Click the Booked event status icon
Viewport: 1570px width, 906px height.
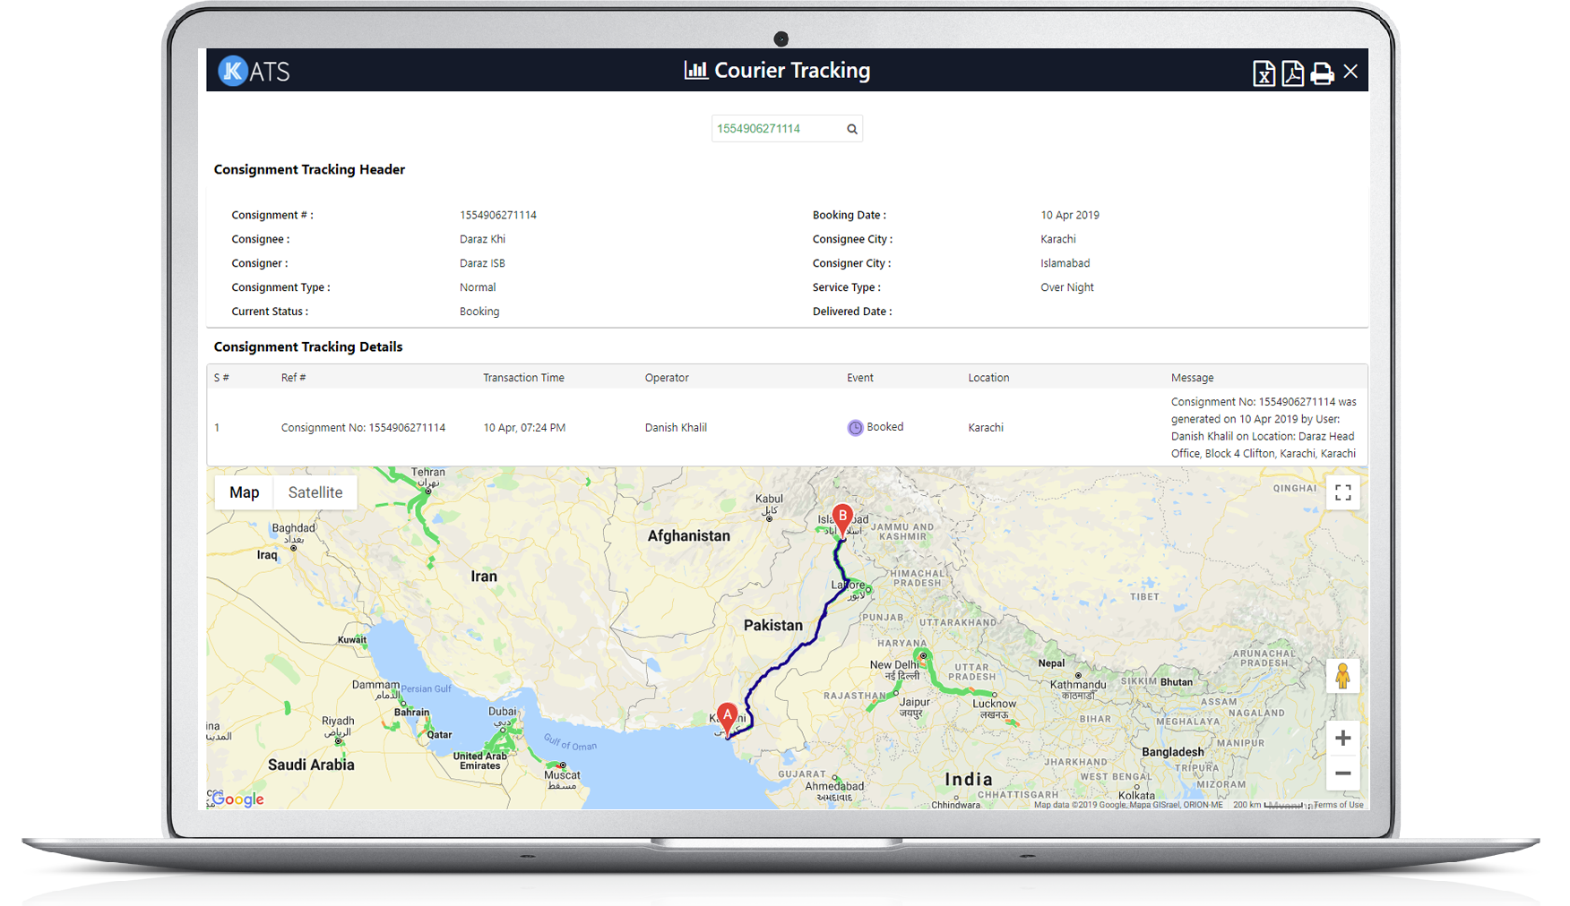click(x=855, y=428)
